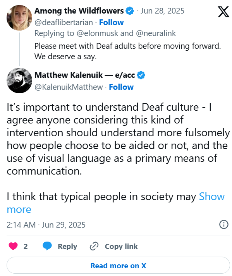
Task: Open Among the Wildflowers profile photo
Action: click(x=19, y=18)
